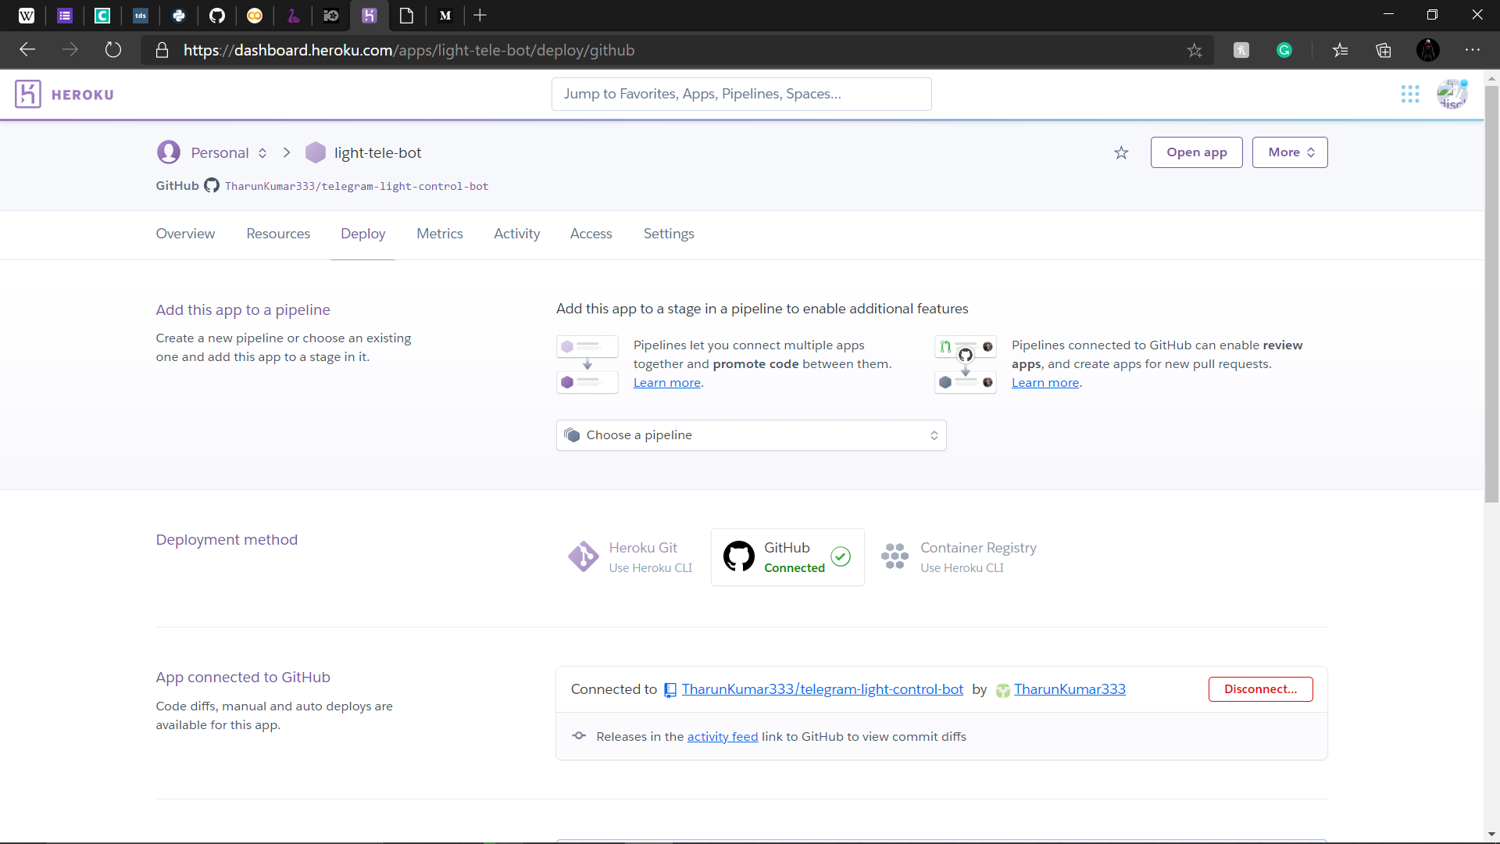Open the activity feed link
The width and height of the screenshot is (1500, 844).
[x=723, y=737]
